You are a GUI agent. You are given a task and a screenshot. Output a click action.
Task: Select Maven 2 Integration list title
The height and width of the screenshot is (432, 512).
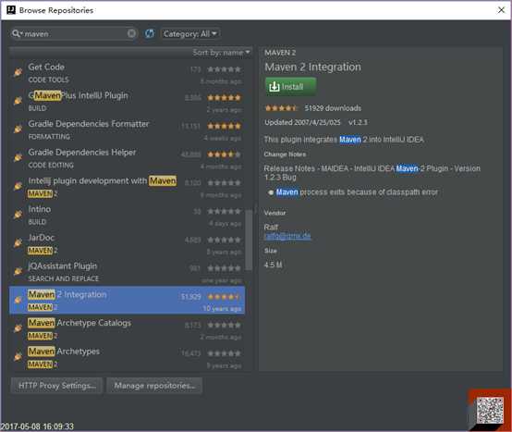(x=67, y=294)
